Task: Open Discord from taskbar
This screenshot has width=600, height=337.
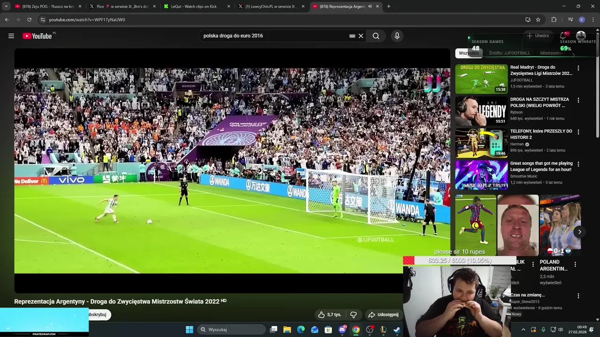Action: coord(342,330)
